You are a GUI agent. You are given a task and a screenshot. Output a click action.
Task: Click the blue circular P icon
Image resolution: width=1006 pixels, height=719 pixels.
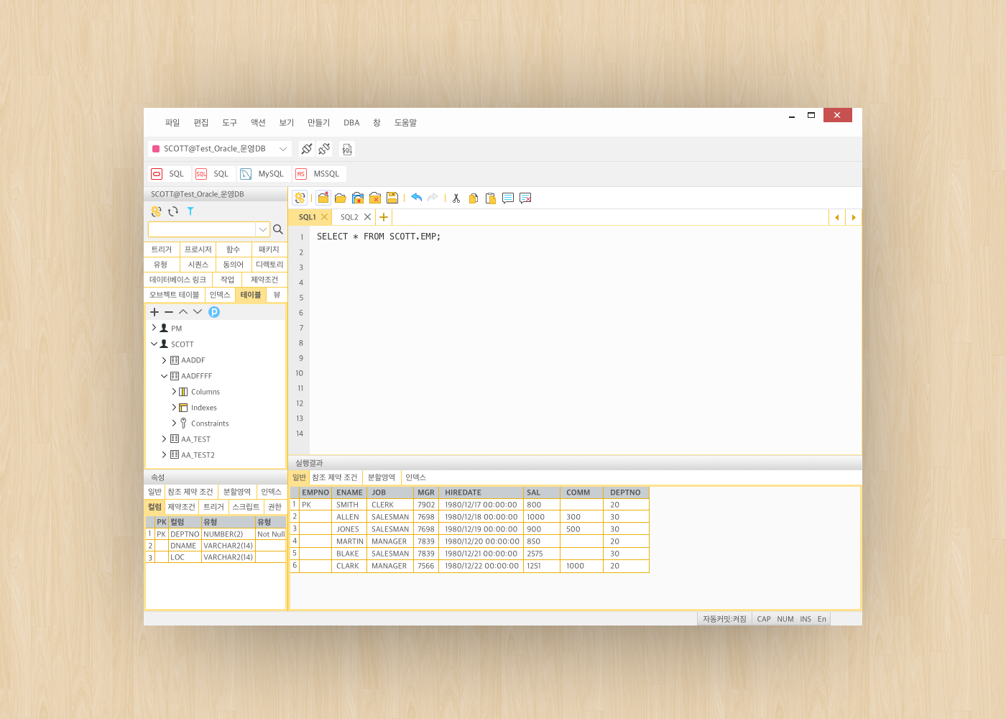click(214, 312)
